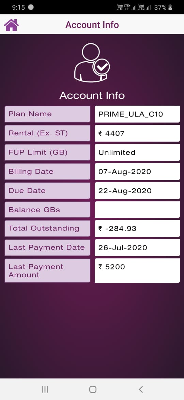
Task: Tap the PRIME_ULA_C10 plan value field
Action: click(137, 114)
